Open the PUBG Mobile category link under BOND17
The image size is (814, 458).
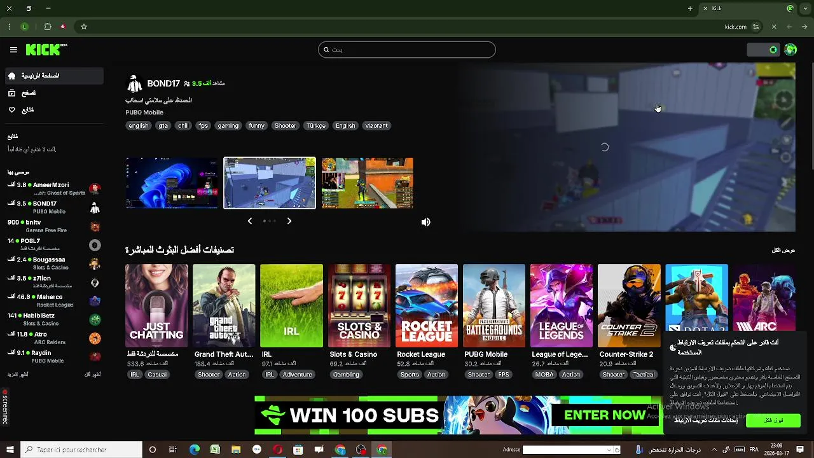pos(144,112)
